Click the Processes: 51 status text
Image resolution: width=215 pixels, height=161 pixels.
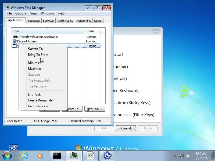point(15,121)
